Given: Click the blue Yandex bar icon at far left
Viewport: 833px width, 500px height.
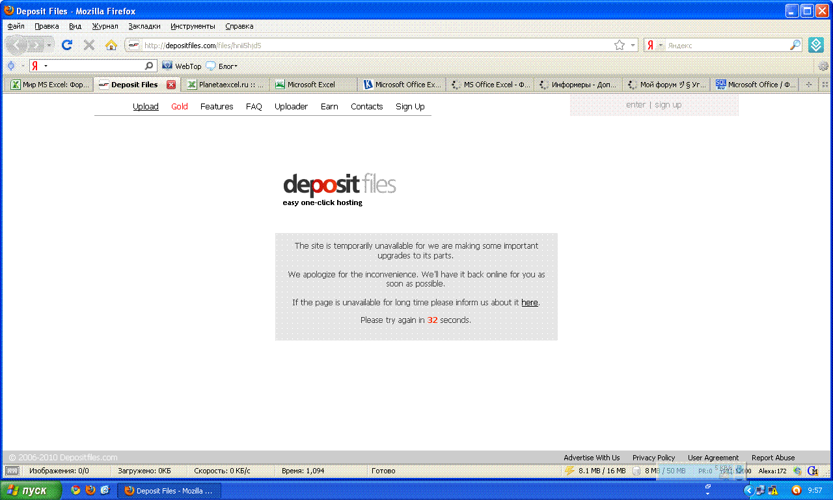Looking at the screenshot, I should (x=11, y=66).
